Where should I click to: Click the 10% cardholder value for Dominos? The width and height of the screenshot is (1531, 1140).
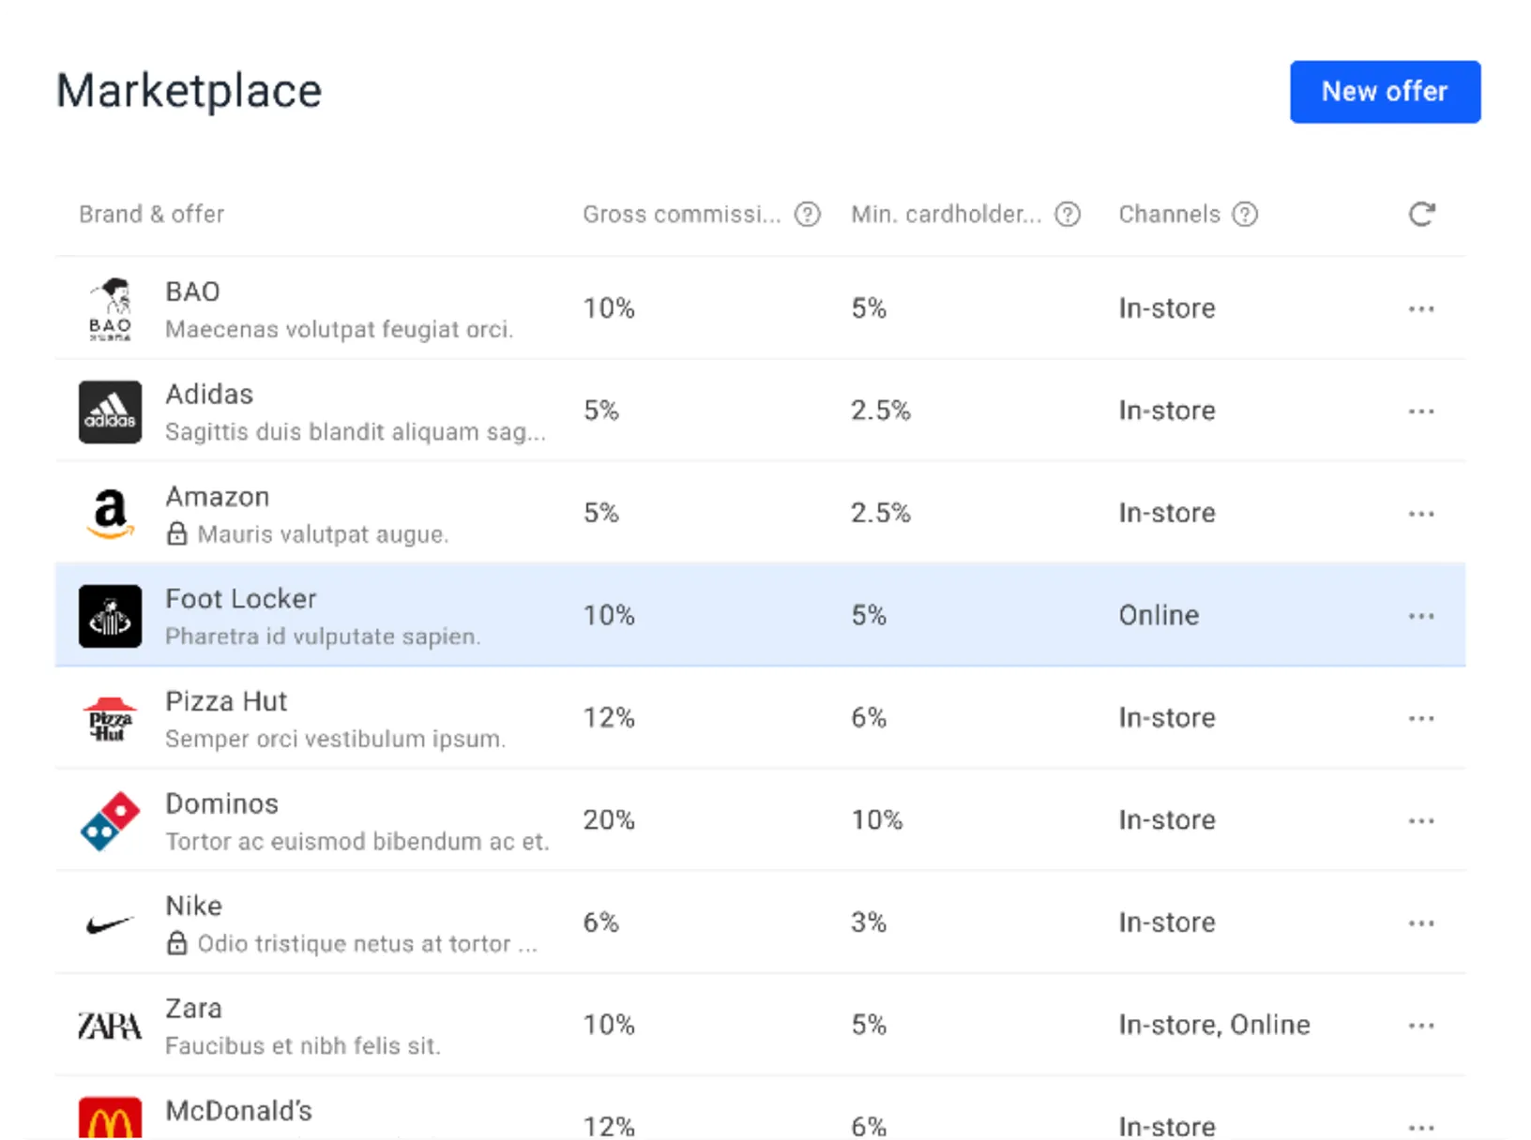tap(877, 820)
